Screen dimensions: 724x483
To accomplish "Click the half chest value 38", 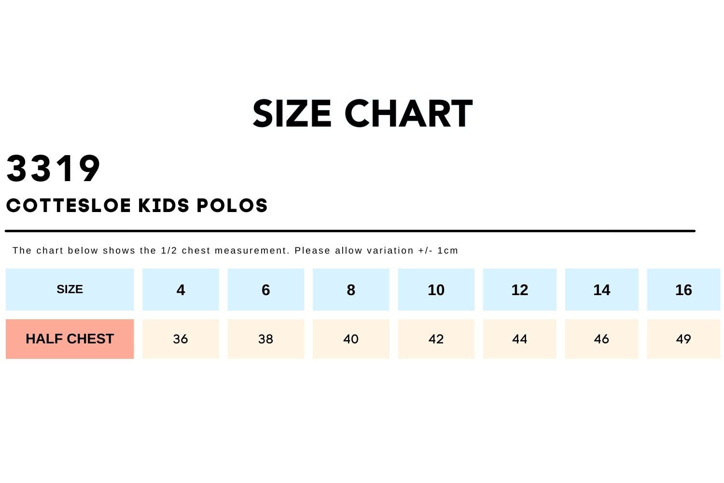I will tap(265, 339).
